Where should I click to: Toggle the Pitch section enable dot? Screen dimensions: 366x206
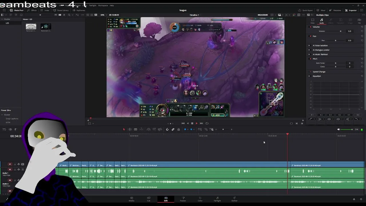click(311, 59)
